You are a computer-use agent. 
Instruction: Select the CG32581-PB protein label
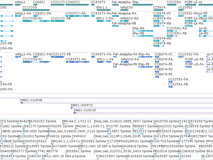pyautogui.click(x=178, y=84)
